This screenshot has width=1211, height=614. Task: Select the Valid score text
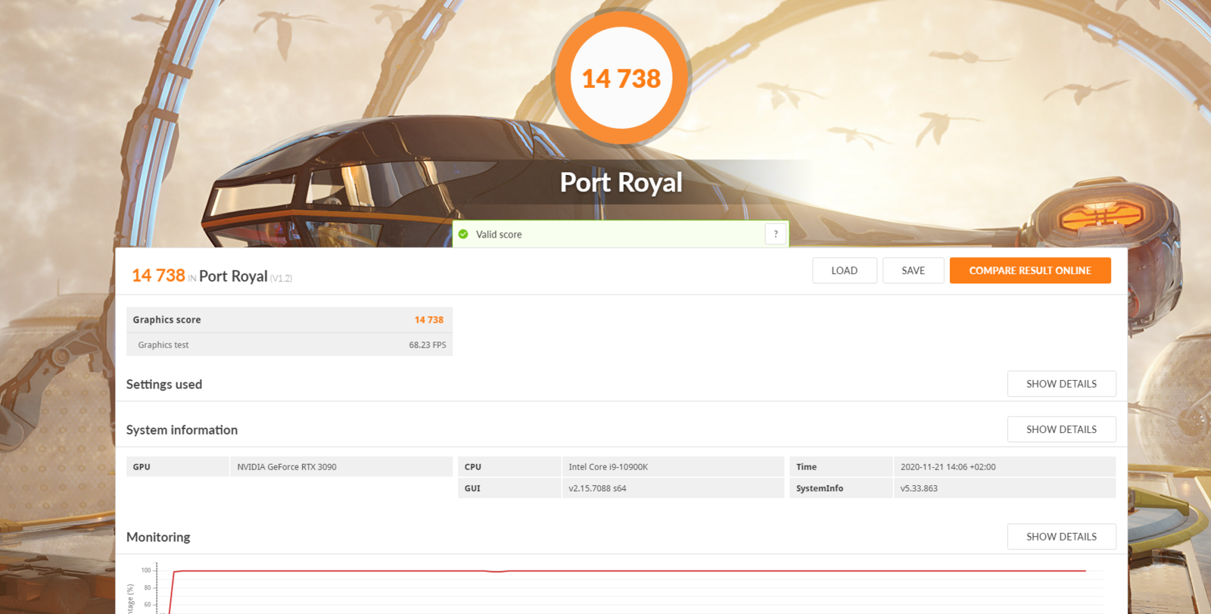(499, 235)
